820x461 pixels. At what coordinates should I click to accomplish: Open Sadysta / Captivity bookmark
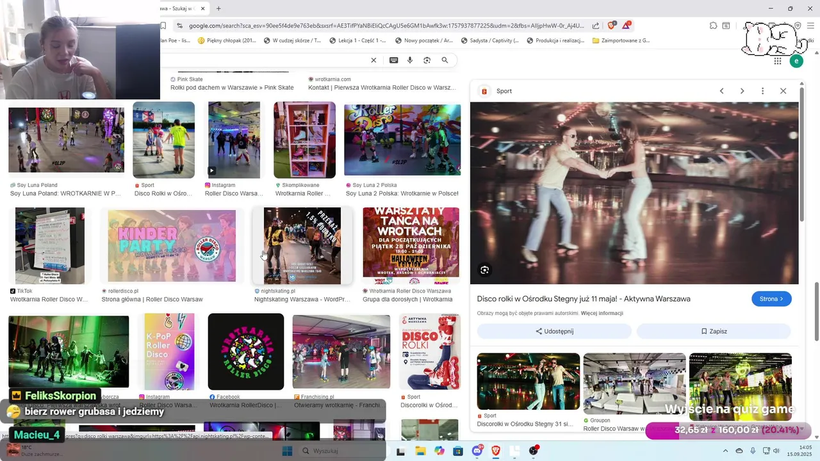[x=490, y=40]
